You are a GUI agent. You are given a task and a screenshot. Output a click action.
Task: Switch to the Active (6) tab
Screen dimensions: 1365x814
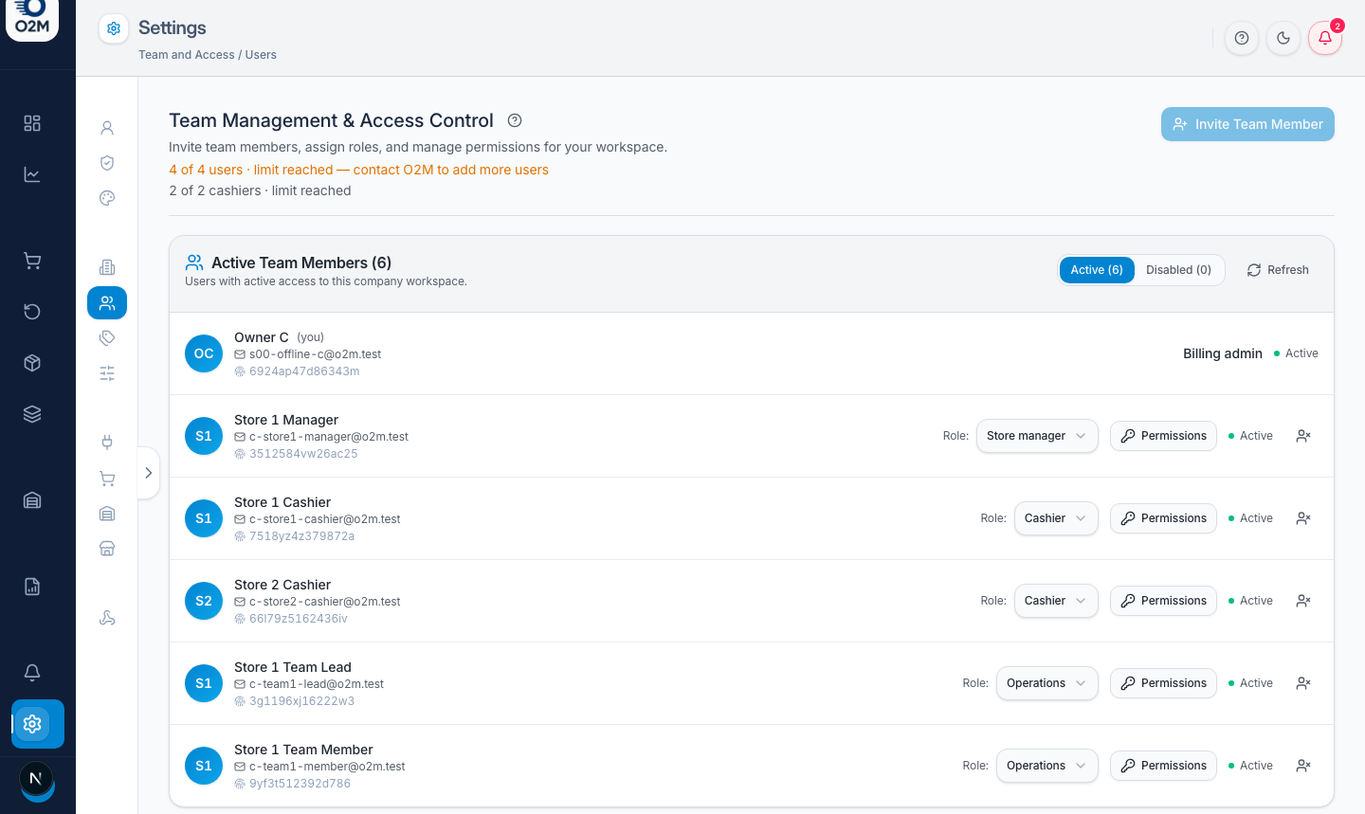point(1097,270)
